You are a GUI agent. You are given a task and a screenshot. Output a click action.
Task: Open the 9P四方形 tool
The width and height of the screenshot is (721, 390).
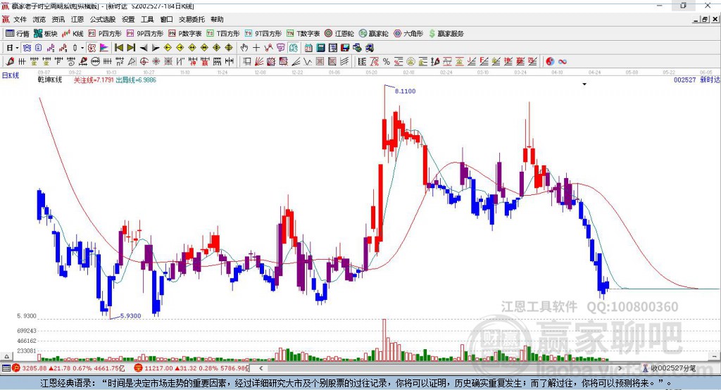145,34
